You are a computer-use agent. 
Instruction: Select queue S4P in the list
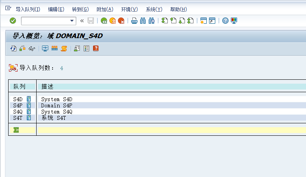(18, 105)
